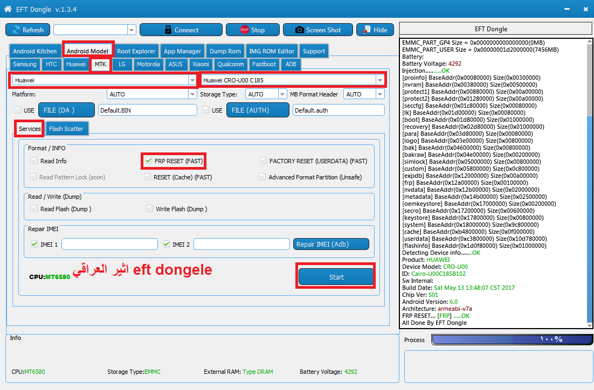
Task: Select the Qualcomm sub-tab
Action: point(230,64)
